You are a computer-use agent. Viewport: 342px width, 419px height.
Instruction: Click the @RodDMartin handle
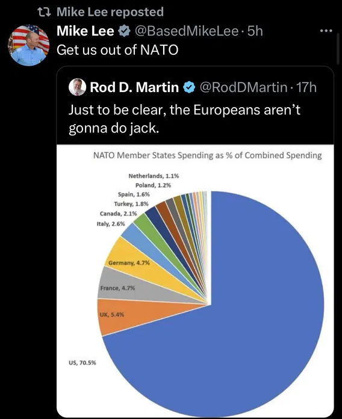[243, 87]
